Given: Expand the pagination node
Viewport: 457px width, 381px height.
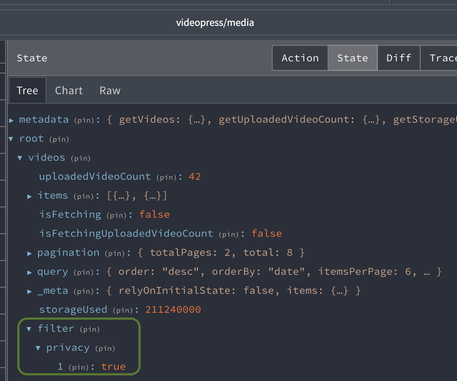Looking at the screenshot, I should point(29,253).
